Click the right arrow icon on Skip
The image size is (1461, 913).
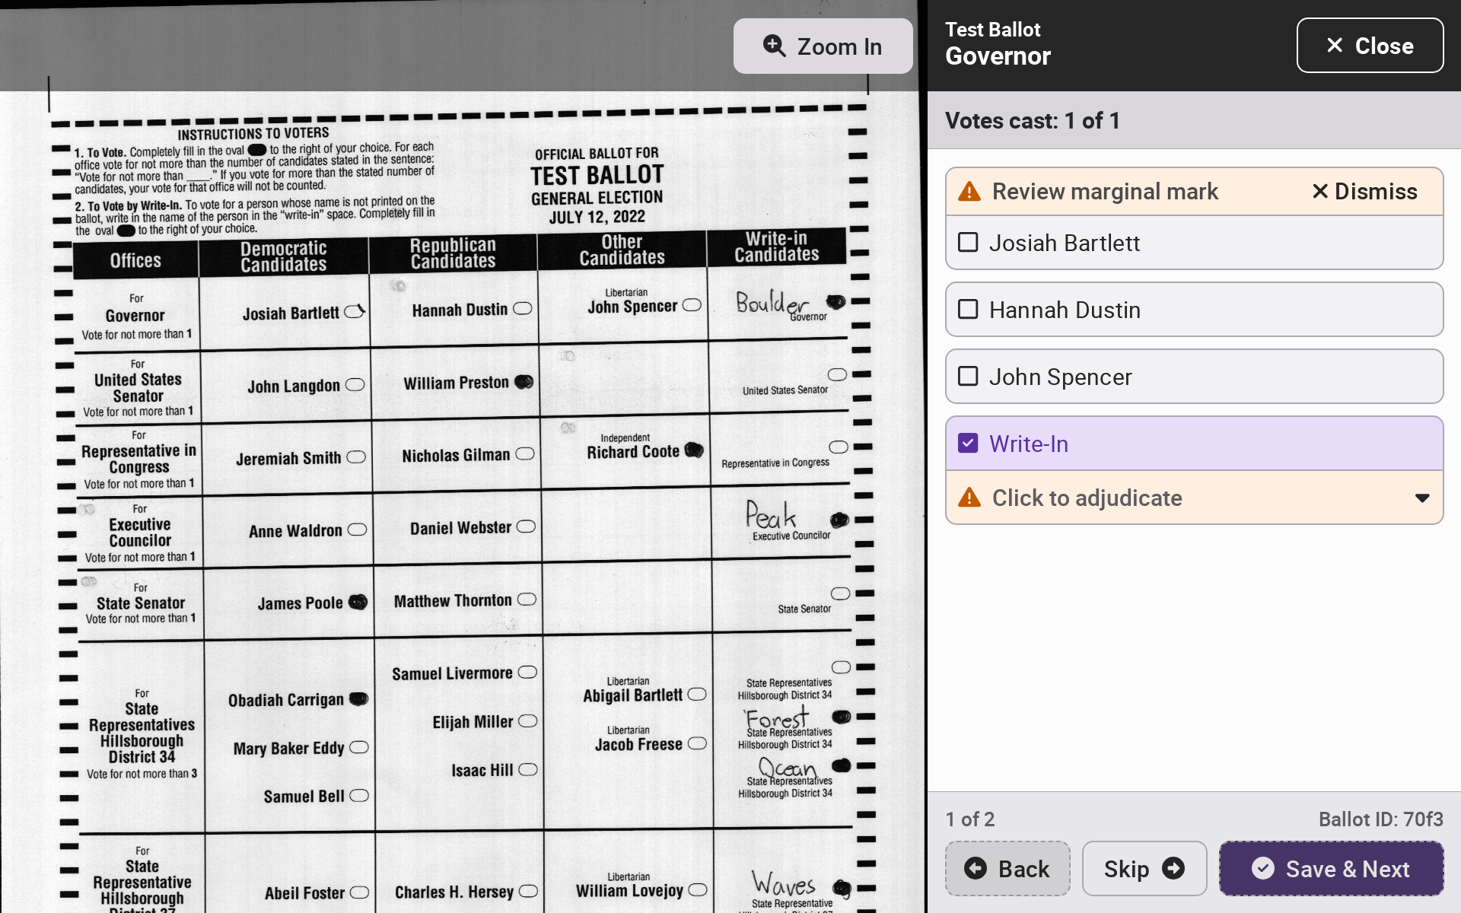point(1173,868)
